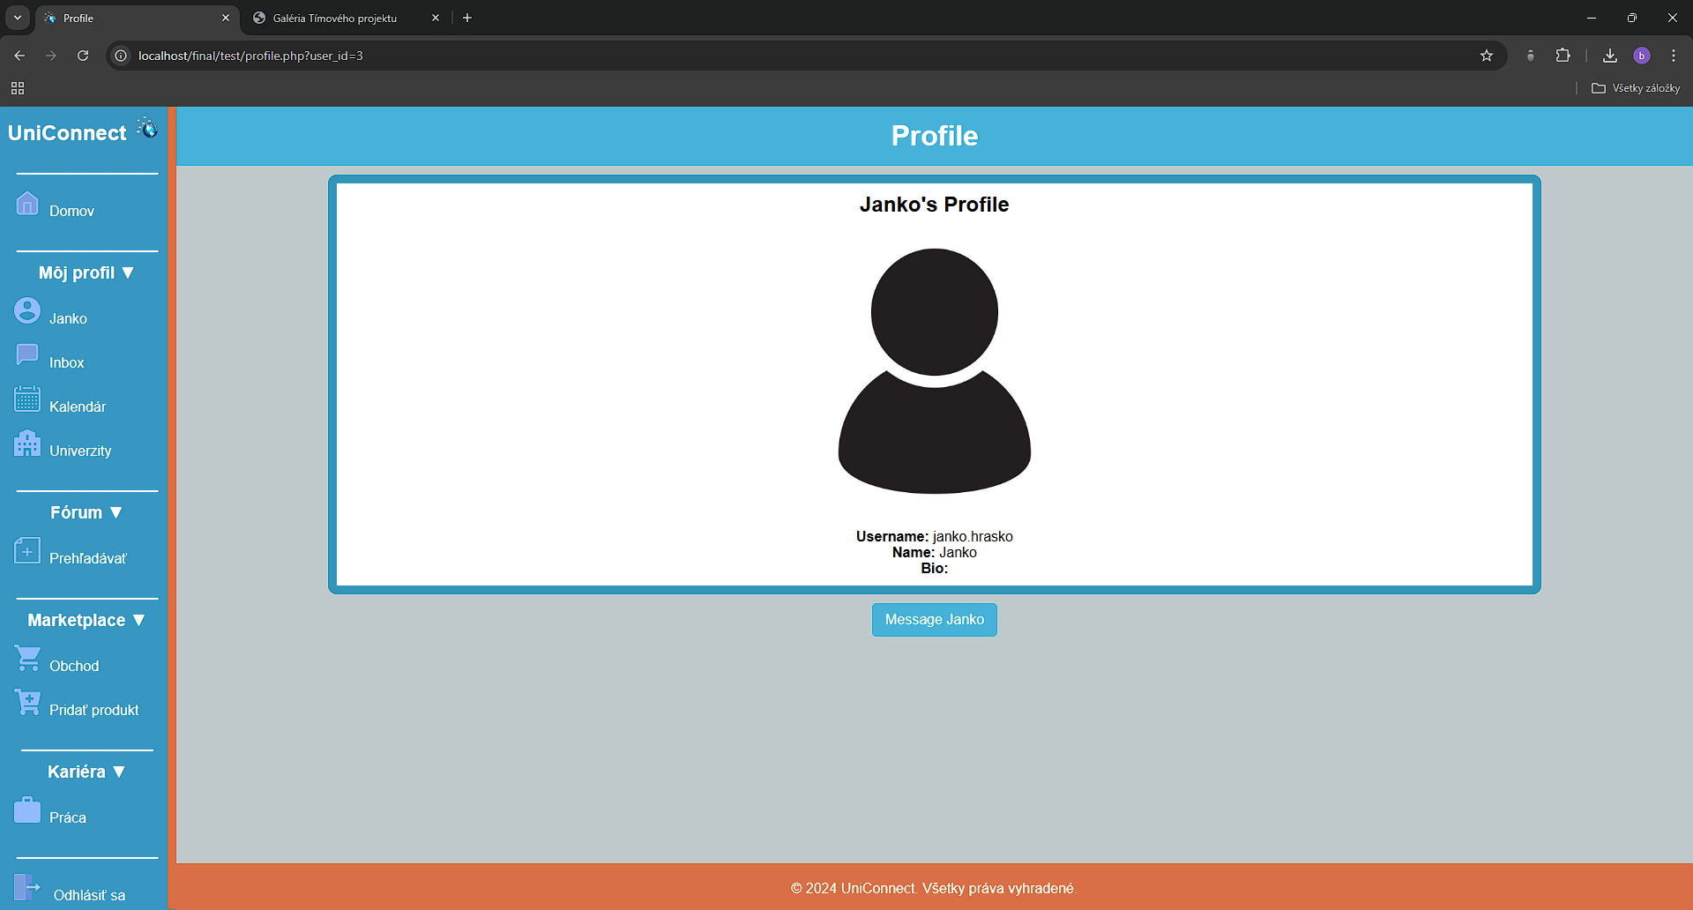The image size is (1693, 910).
Task: Click the Odhlásiť sa logout icon
Action: pyautogui.click(x=27, y=886)
